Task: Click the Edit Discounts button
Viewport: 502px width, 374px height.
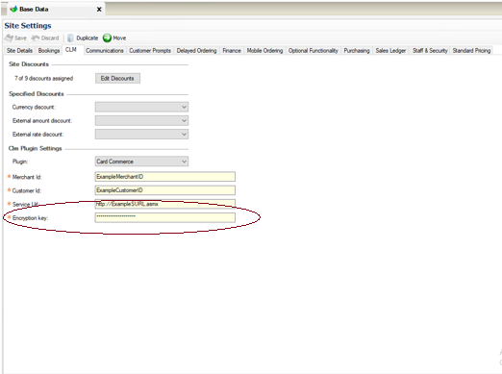Action: click(117, 79)
